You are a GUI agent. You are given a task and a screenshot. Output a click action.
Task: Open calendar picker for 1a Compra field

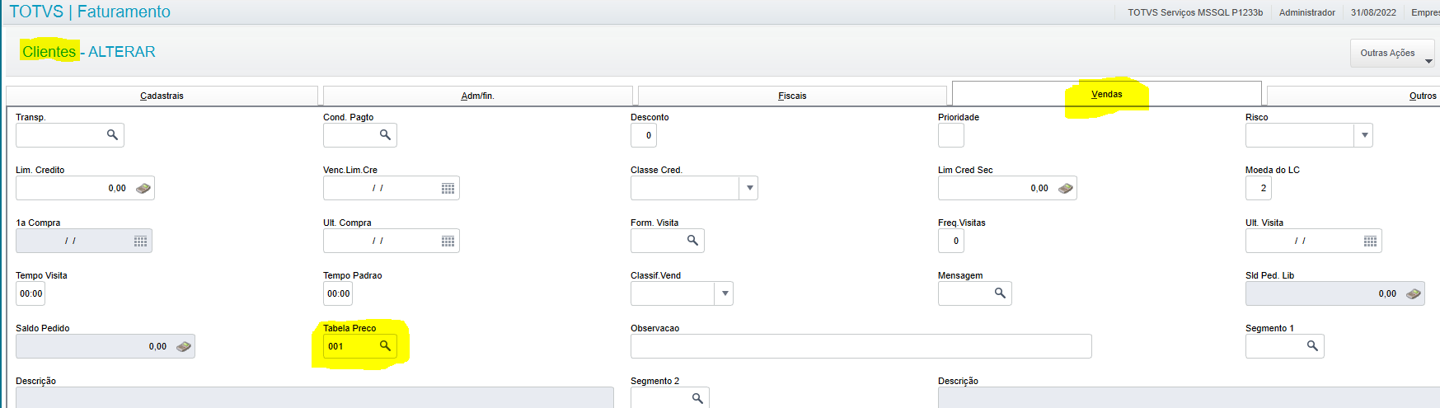click(140, 241)
